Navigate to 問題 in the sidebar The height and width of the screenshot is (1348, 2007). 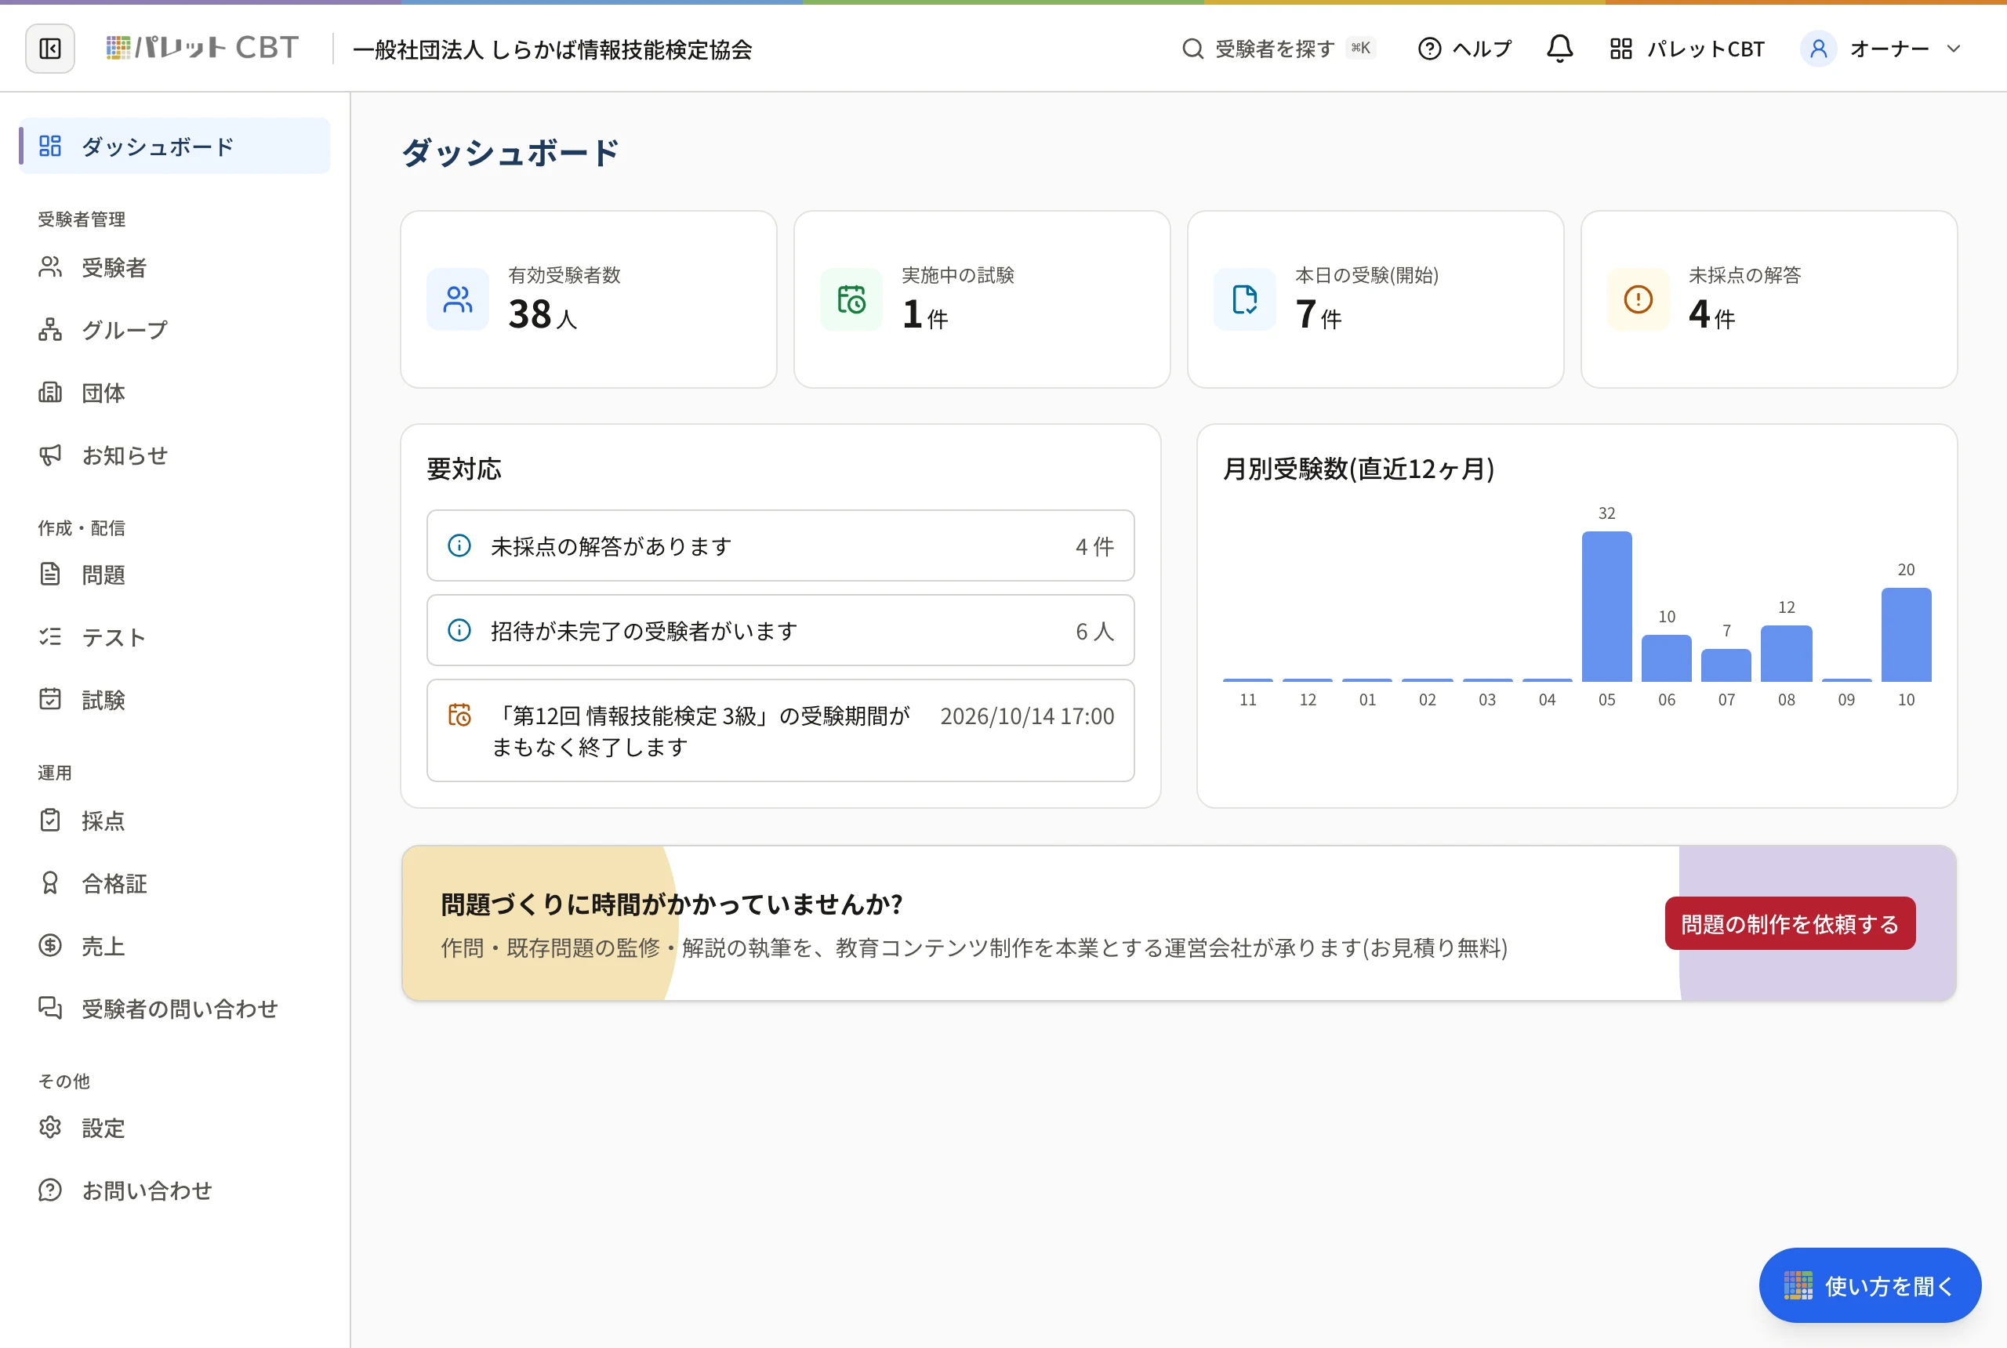point(175,574)
